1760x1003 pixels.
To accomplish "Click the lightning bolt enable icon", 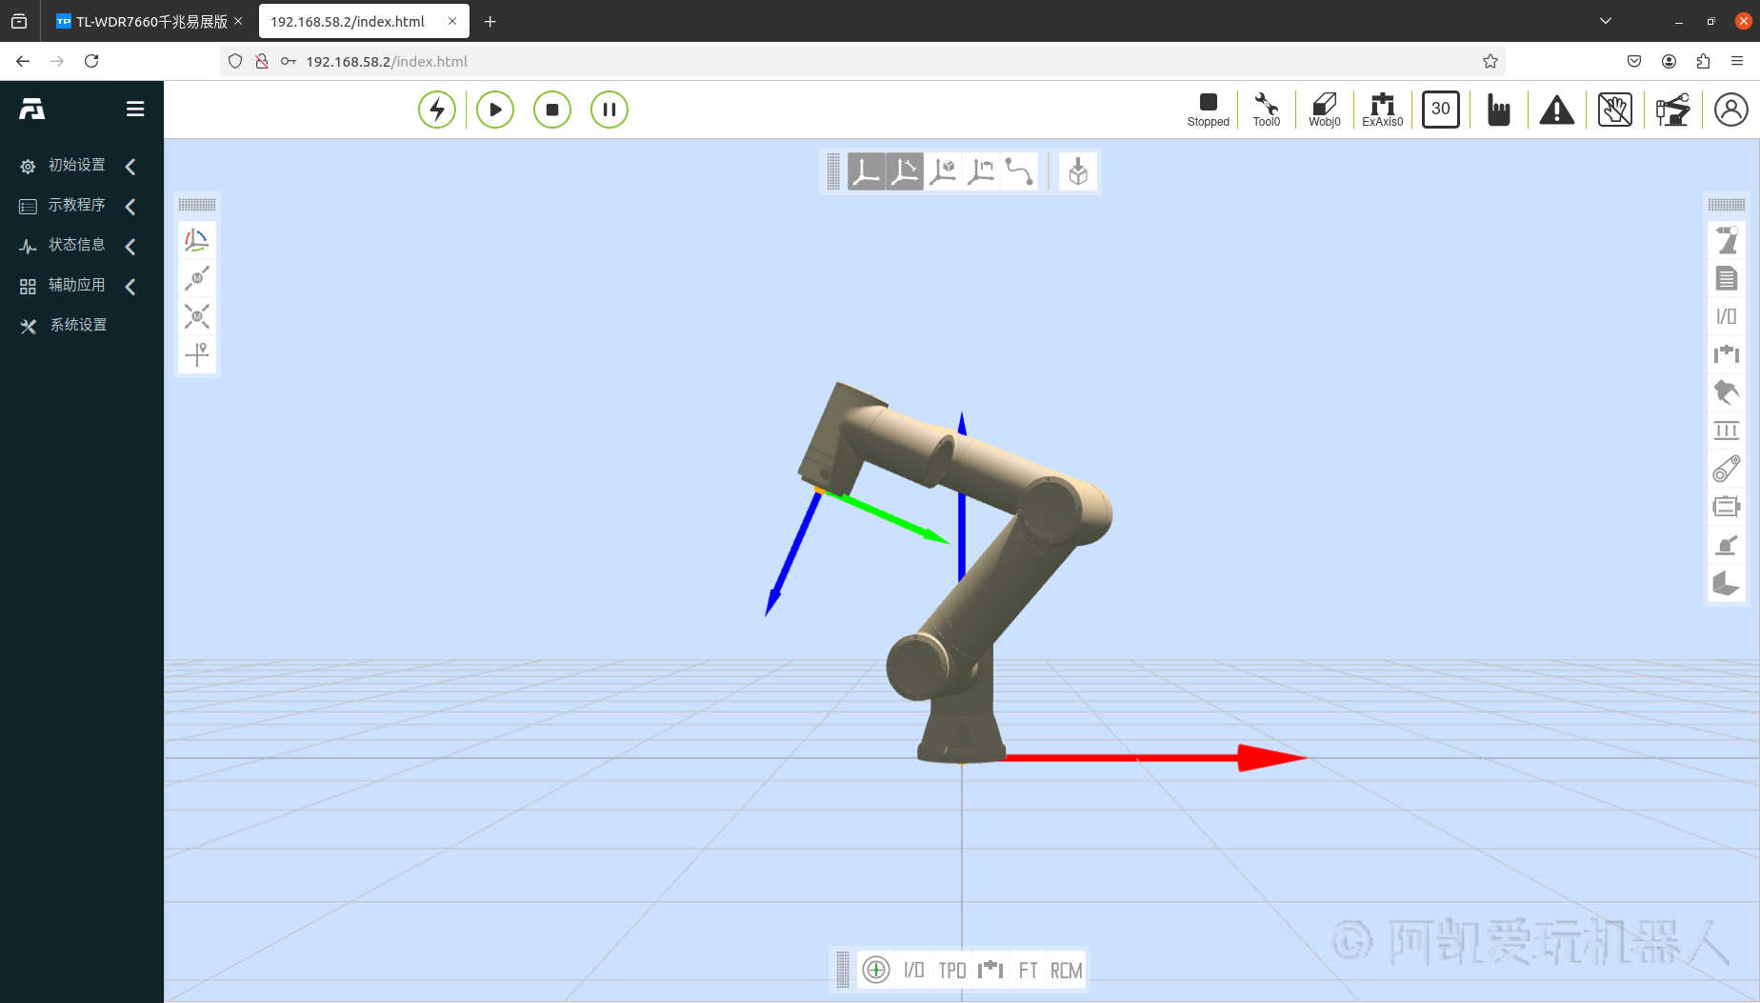I will [x=437, y=110].
